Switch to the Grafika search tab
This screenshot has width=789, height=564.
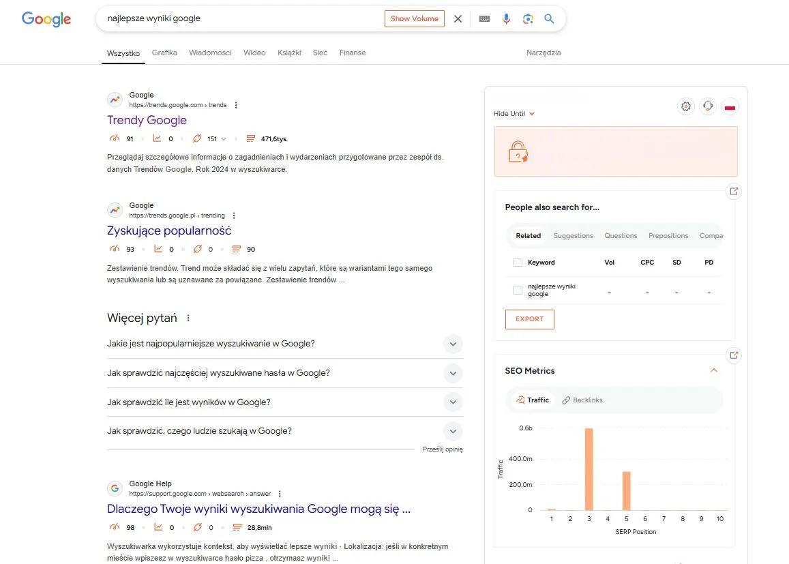(x=164, y=53)
